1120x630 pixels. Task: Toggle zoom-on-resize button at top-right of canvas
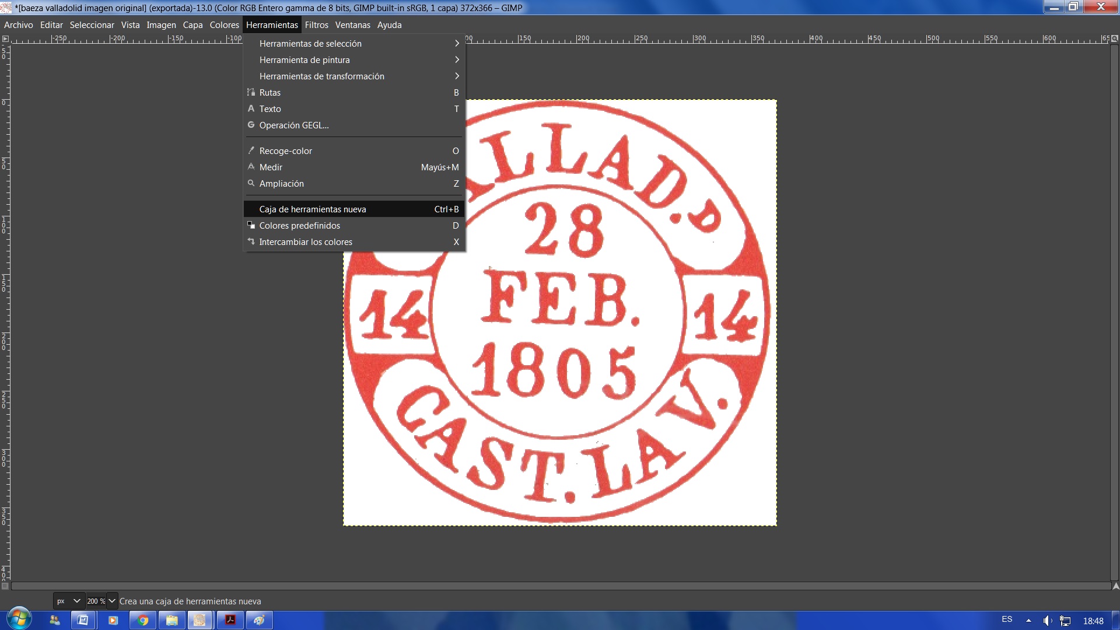(x=1115, y=38)
